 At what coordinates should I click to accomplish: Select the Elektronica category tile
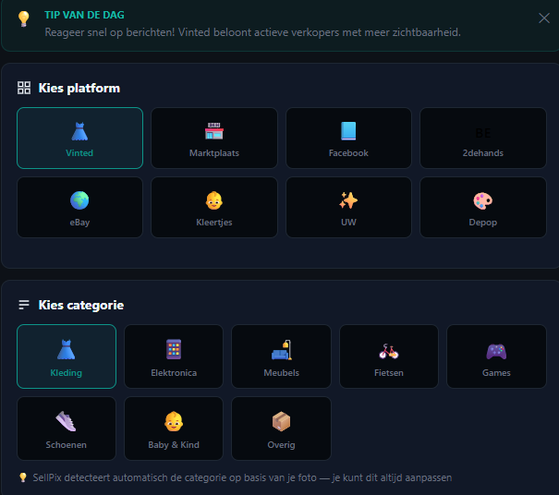coord(174,356)
